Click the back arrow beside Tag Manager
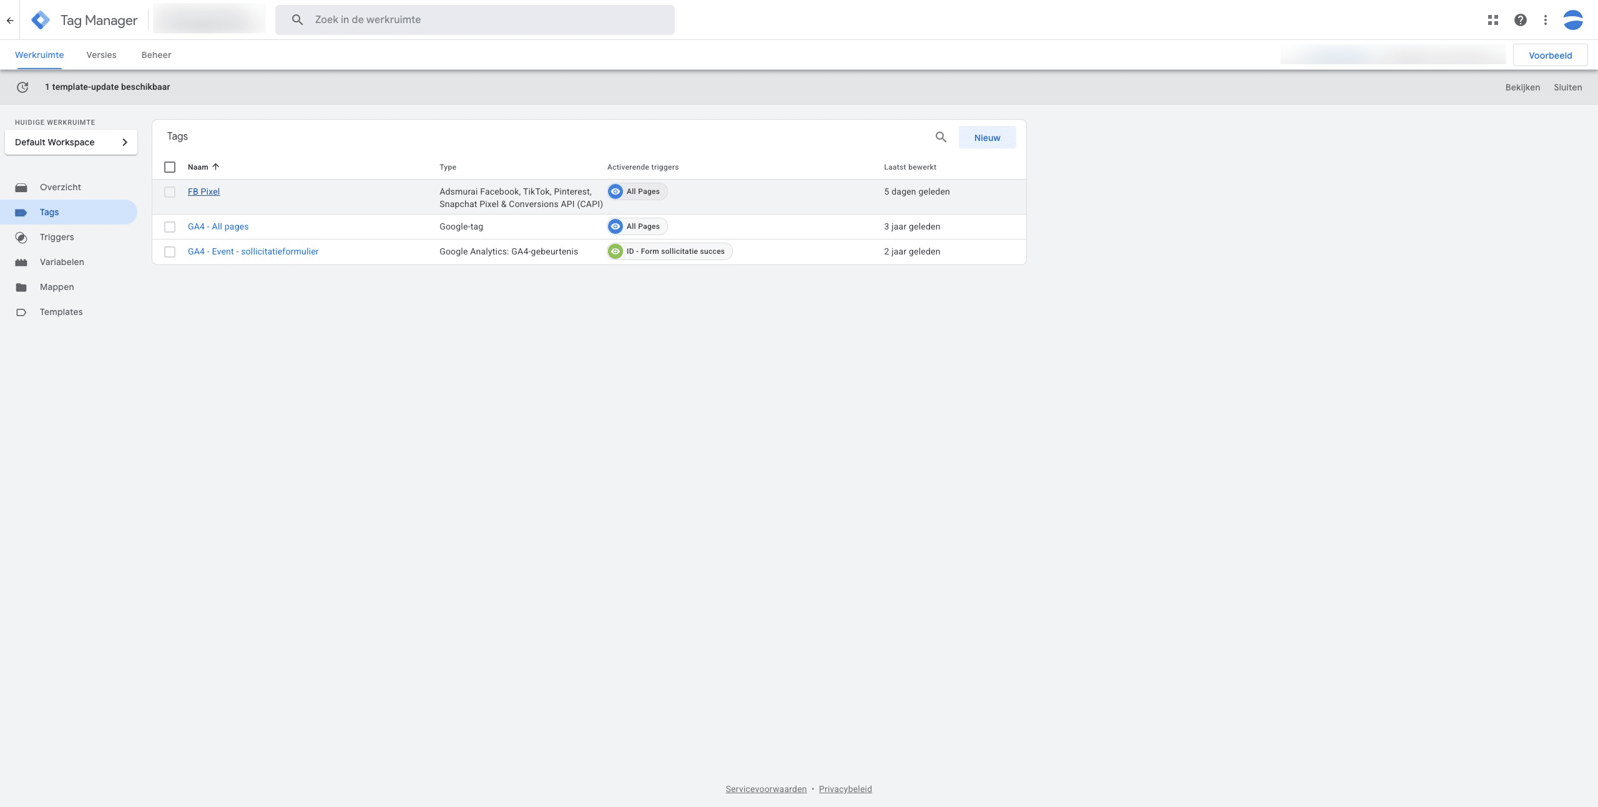The image size is (1598, 807). pyautogui.click(x=10, y=20)
